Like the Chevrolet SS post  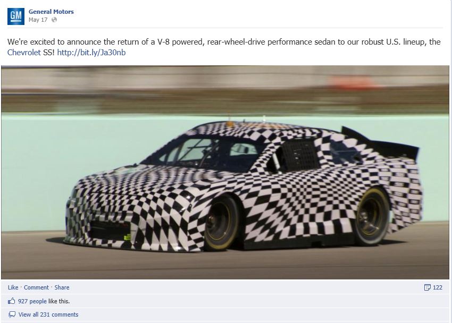tap(13, 287)
